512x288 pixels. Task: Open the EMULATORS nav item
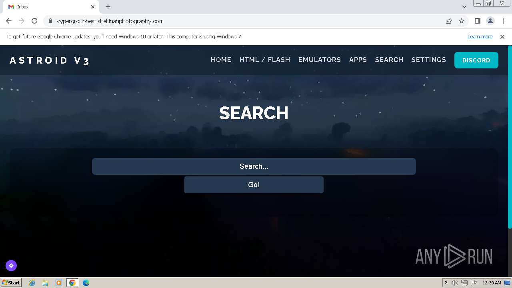(x=320, y=60)
